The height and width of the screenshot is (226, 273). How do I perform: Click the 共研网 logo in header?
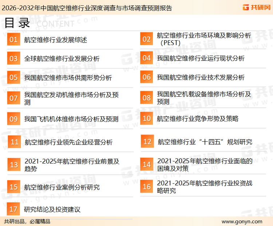click(x=257, y=7)
